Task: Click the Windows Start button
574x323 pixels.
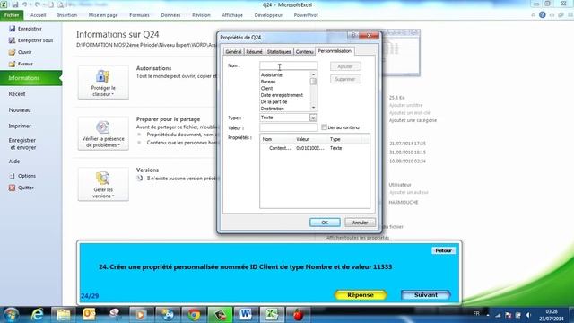Action: tap(11, 314)
